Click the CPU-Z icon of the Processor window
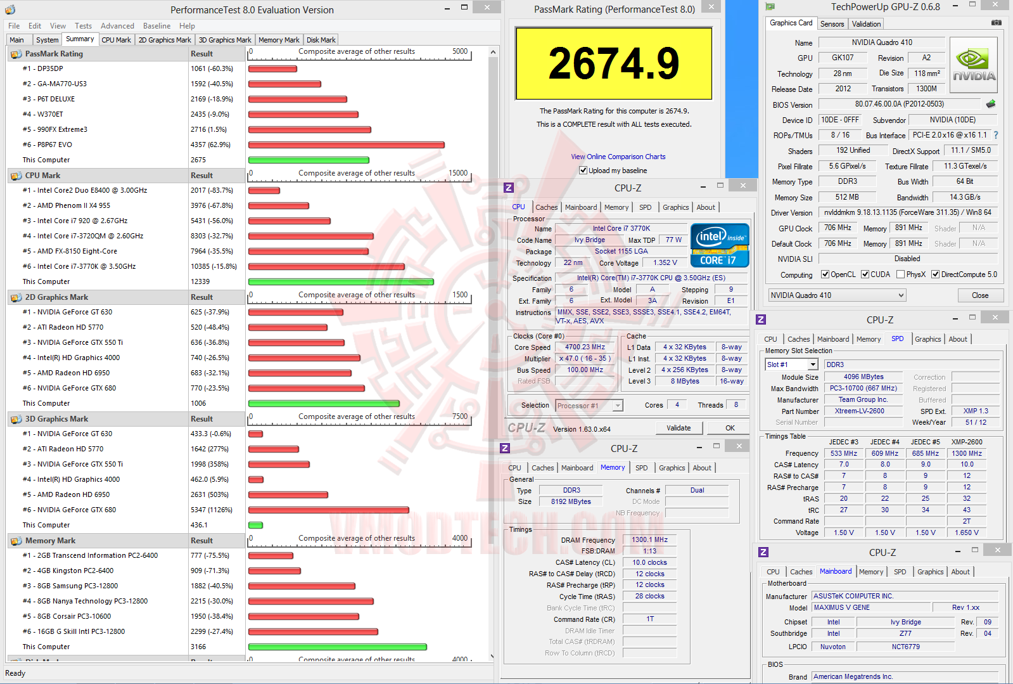Image resolution: width=1013 pixels, height=684 pixels. [x=509, y=188]
